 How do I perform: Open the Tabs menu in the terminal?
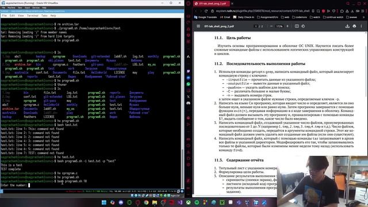coord(44,16)
